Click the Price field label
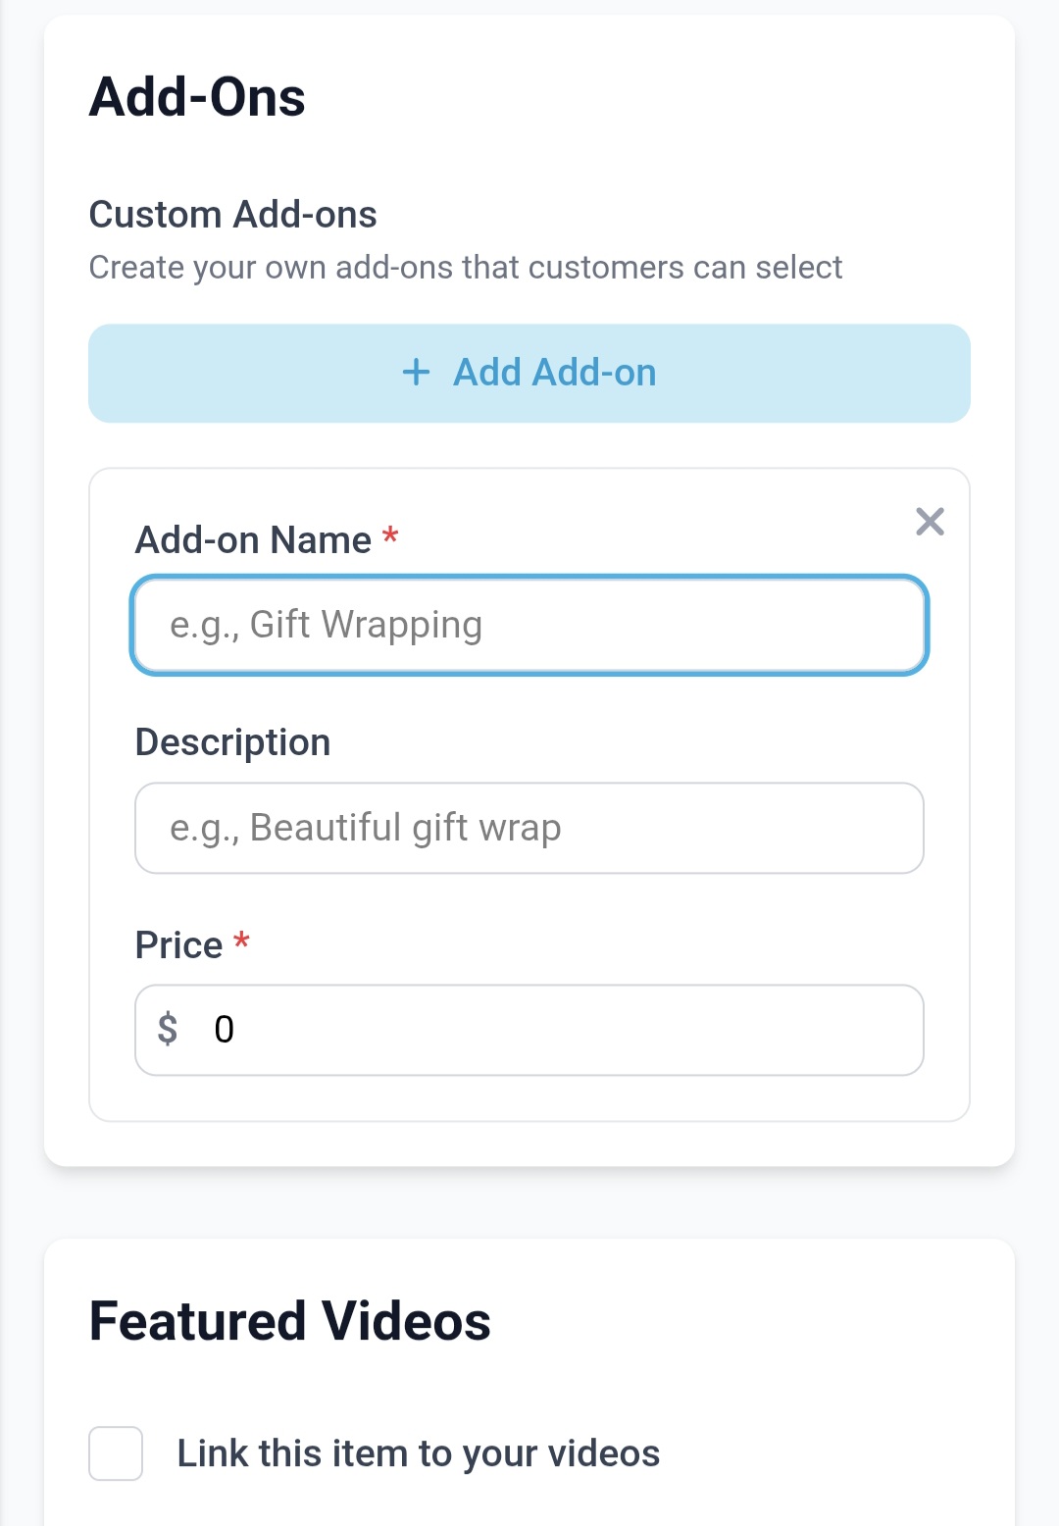Image resolution: width=1059 pixels, height=1526 pixels. pos(178,945)
